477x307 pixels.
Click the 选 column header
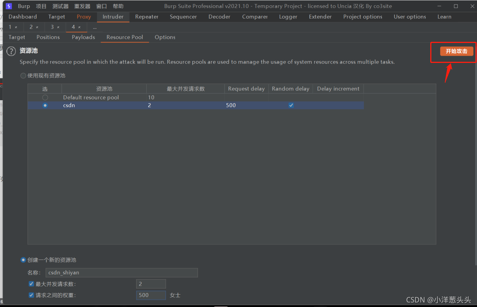(x=45, y=89)
